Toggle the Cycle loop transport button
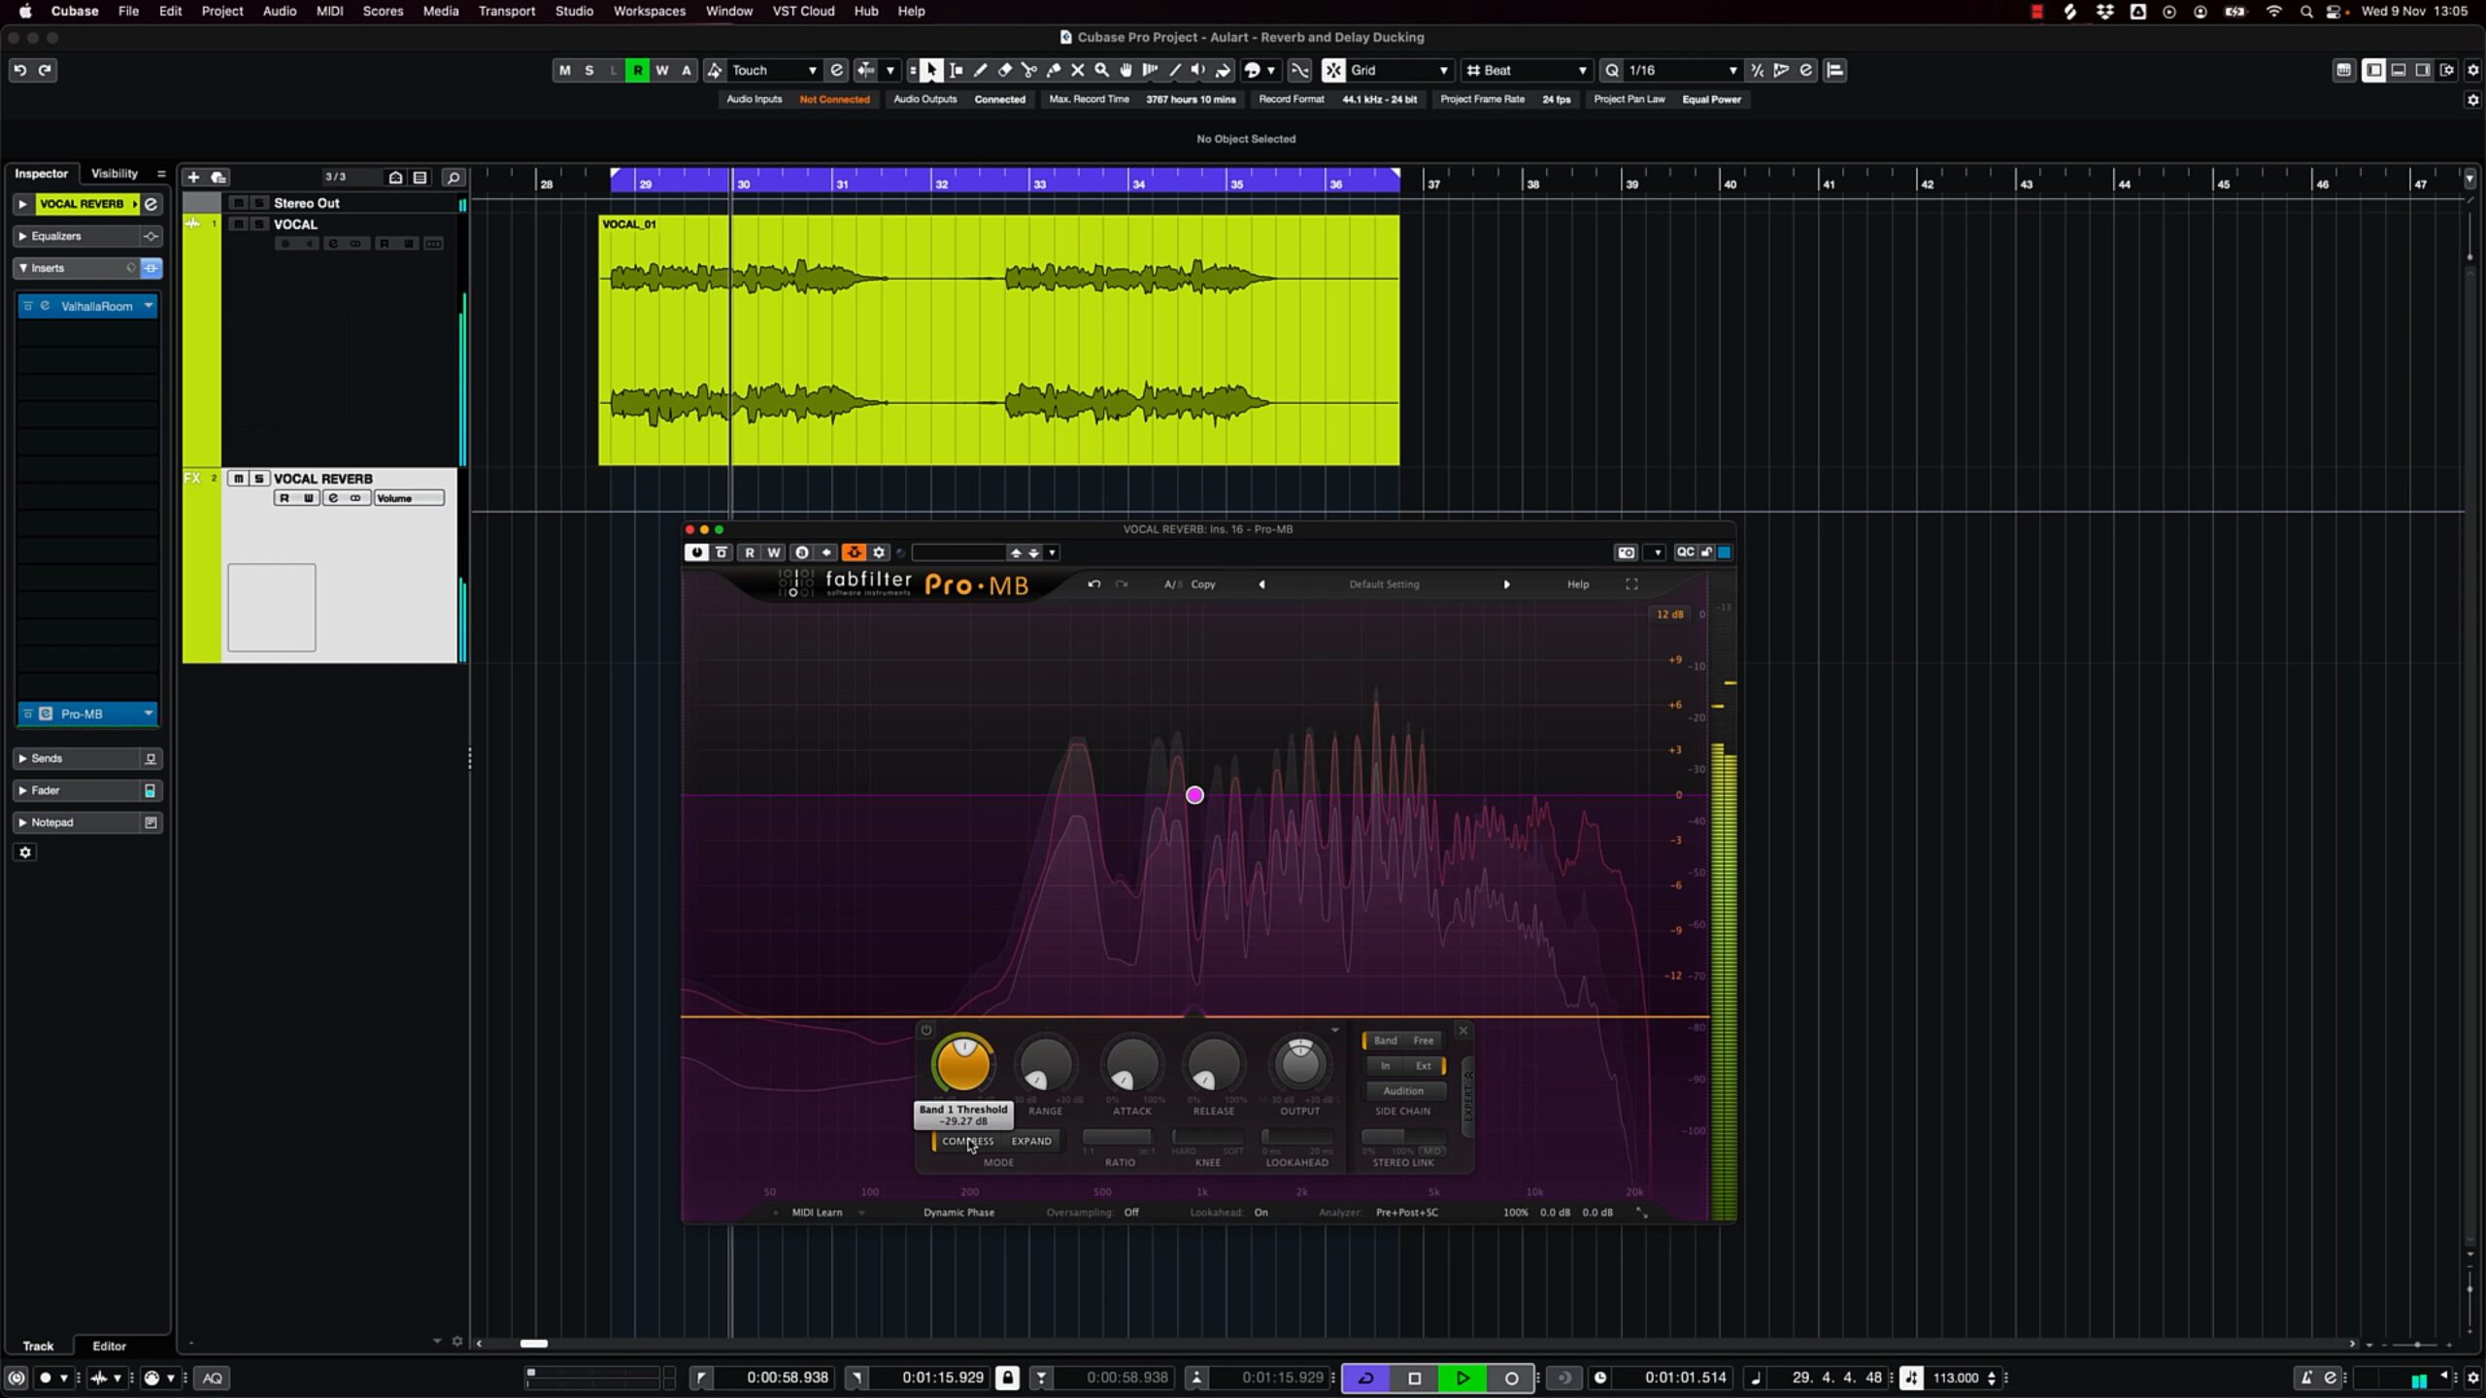 tap(1365, 1378)
